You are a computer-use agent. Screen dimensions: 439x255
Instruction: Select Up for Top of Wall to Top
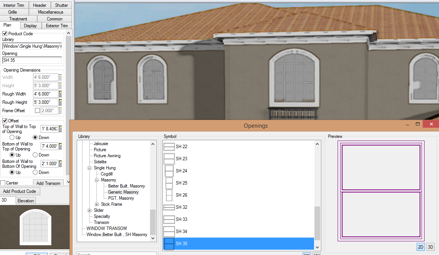[12, 137]
